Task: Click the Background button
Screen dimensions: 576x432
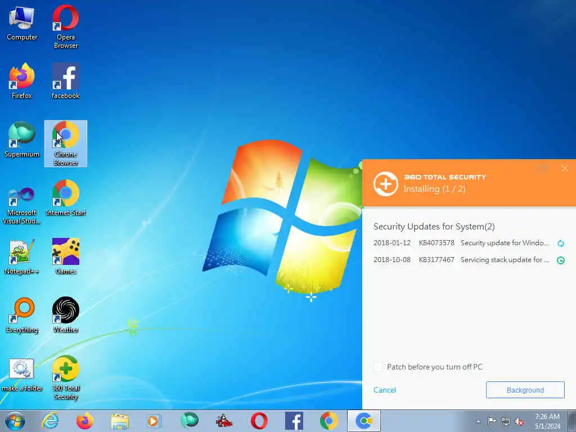Action: tap(525, 390)
